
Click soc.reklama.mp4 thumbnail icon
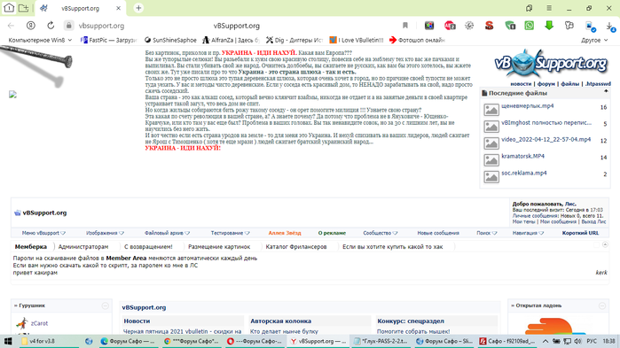491,176
